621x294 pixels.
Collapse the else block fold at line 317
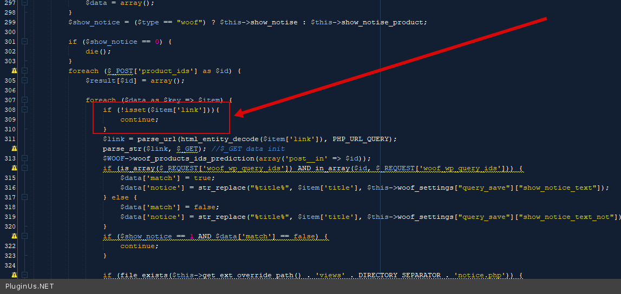tap(24, 197)
